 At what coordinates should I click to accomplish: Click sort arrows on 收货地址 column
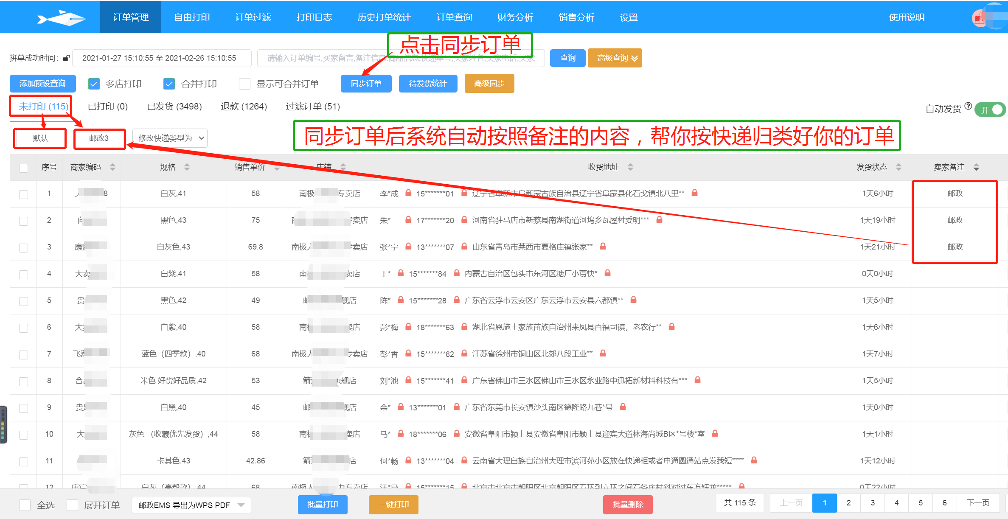[630, 167]
